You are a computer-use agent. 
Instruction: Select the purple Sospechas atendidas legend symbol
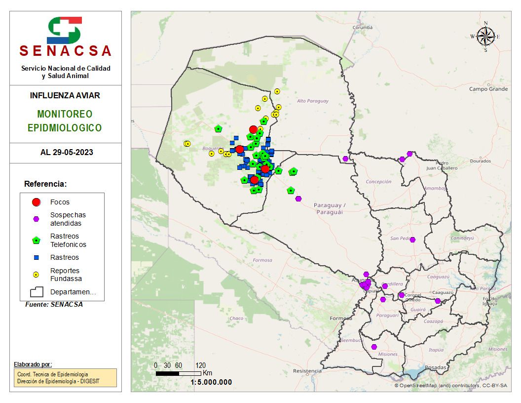36,219
